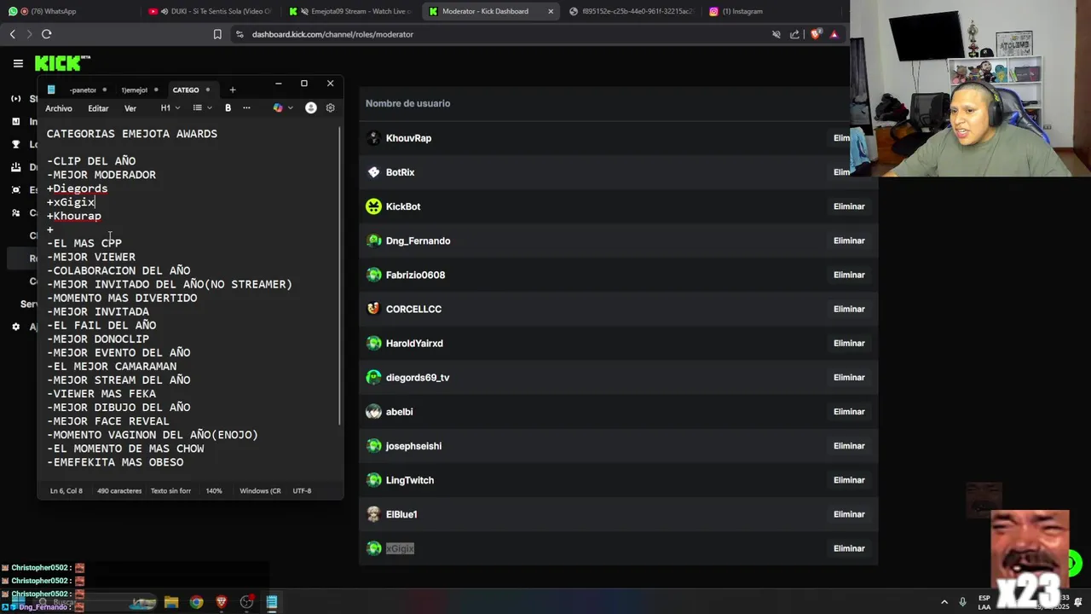Click the abelbi username
Image resolution: width=1091 pixels, height=614 pixels.
399,412
